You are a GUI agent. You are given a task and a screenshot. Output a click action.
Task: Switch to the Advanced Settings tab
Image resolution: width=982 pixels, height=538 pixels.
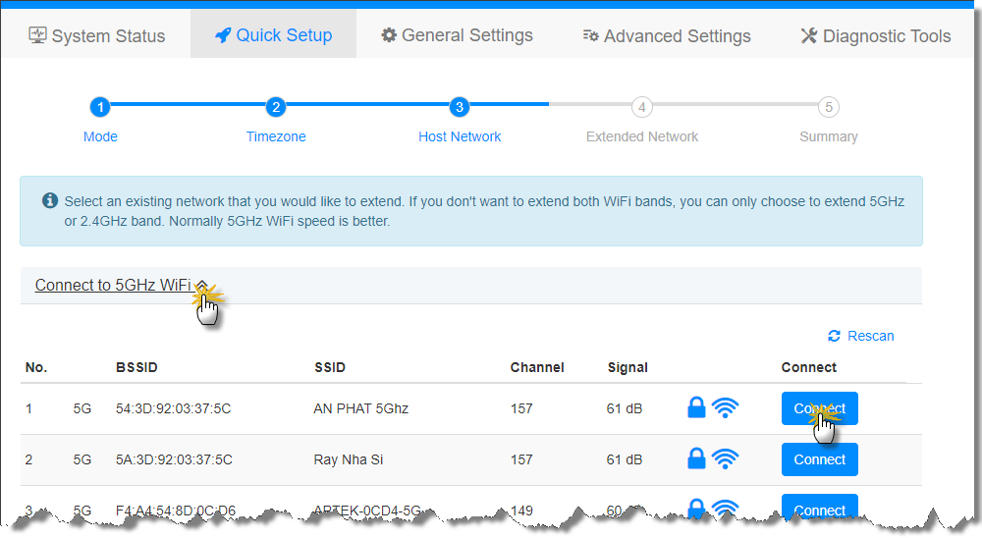pos(666,36)
